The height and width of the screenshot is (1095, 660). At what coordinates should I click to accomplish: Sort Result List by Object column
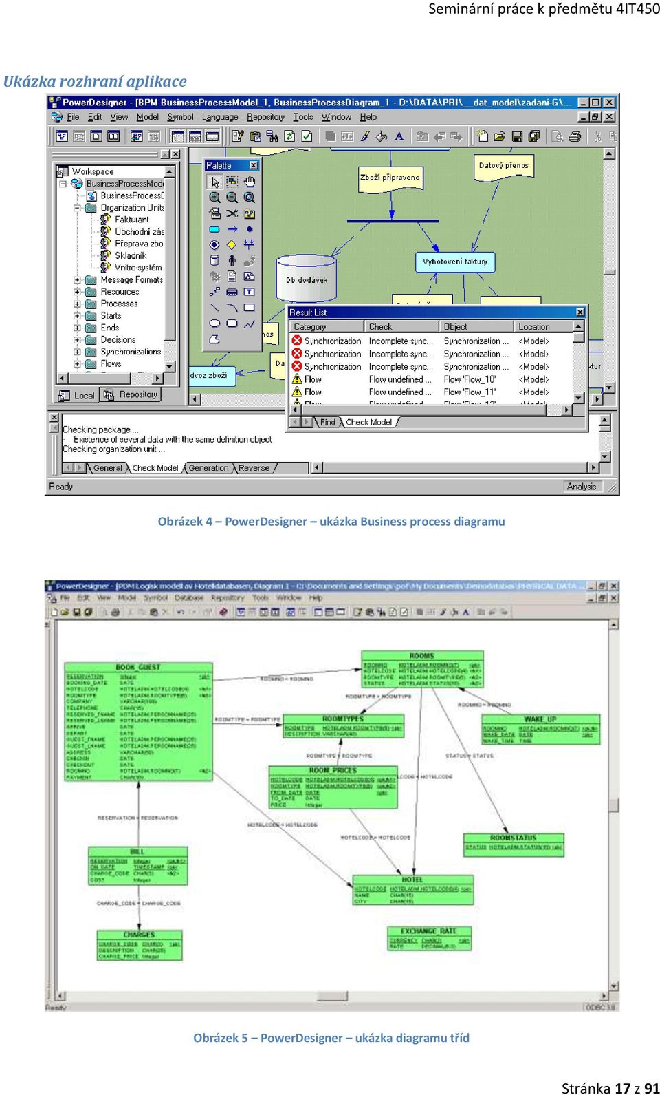(x=476, y=327)
